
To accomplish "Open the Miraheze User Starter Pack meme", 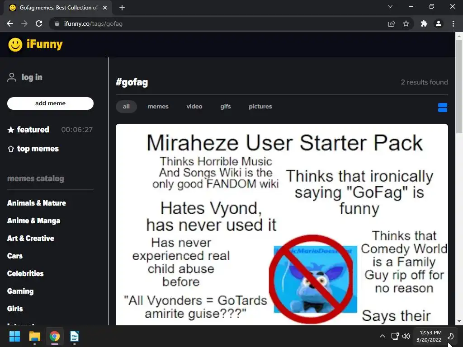I will (x=282, y=225).
